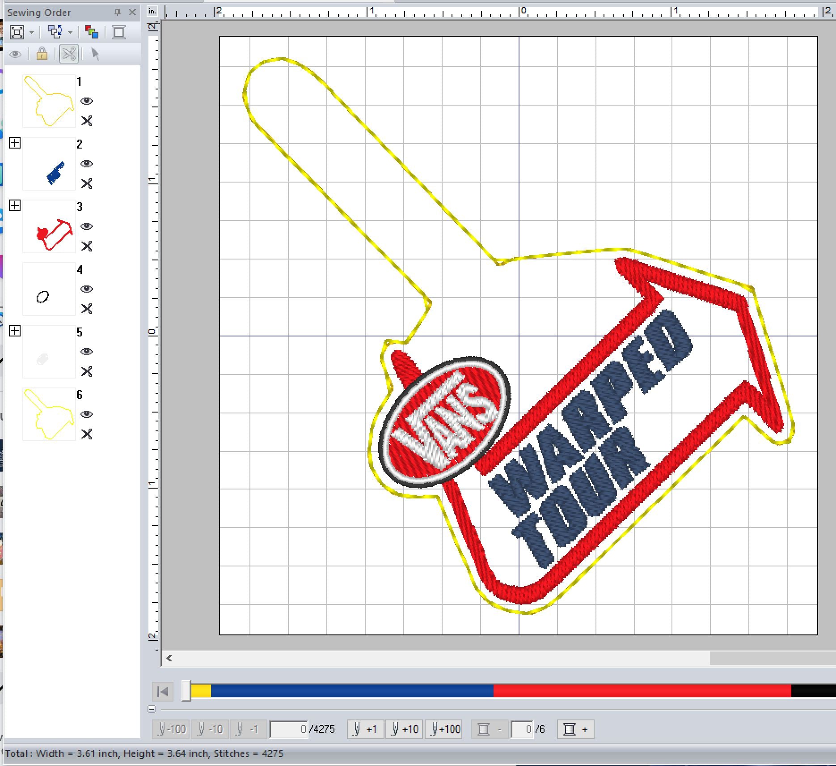Image resolution: width=836 pixels, height=766 pixels.
Task: Click the scissors trim icon on item 3
Action: click(87, 246)
